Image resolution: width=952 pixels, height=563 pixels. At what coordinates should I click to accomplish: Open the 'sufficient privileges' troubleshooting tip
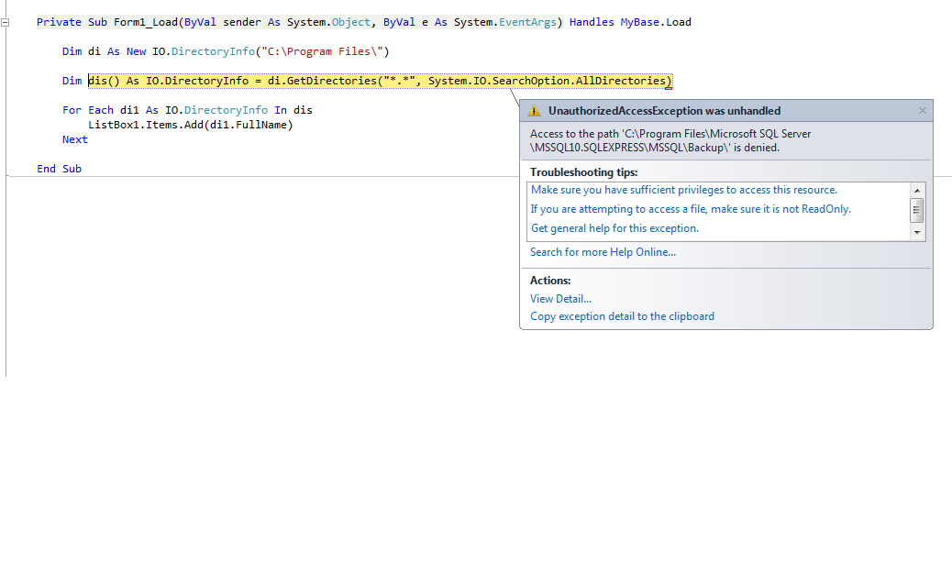(683, 190)
